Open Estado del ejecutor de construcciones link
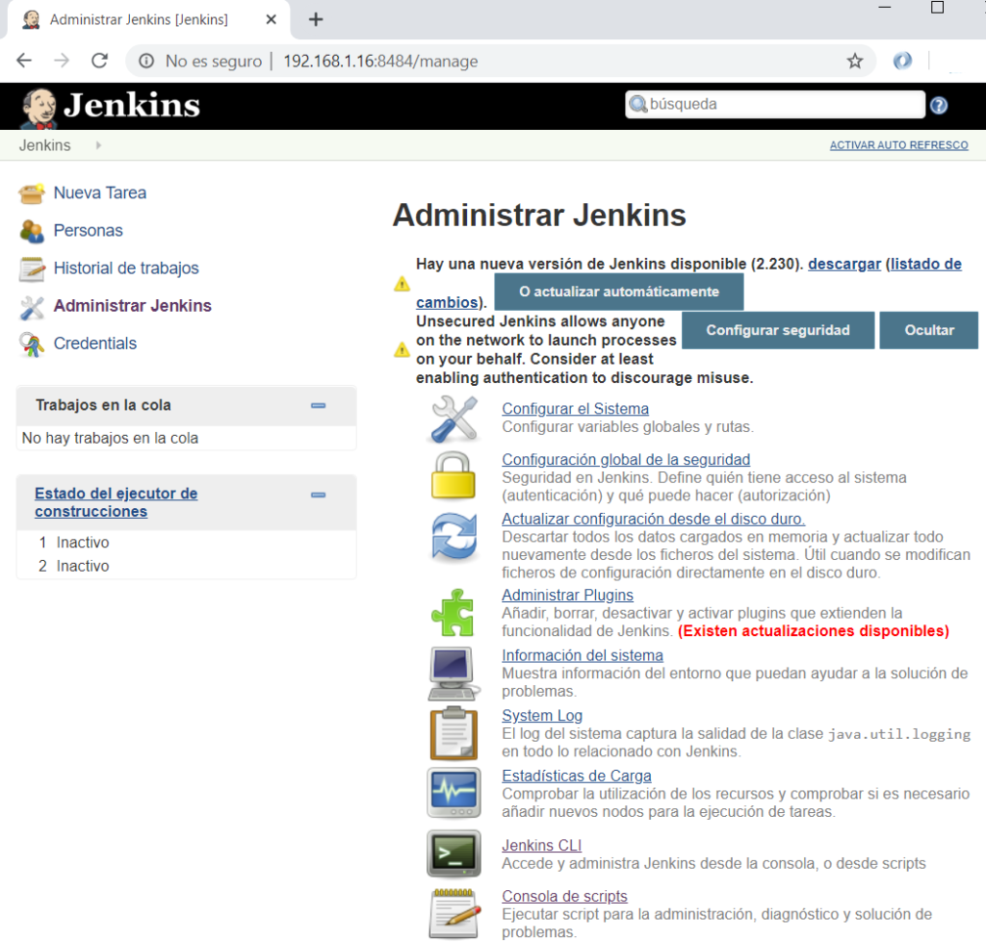Image resolution: width=986 pixels, height=942 pixels. tap(116, 502)
